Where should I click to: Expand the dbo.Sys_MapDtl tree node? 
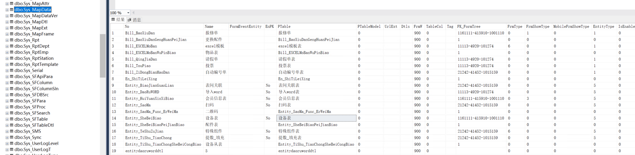coord(7,22)
